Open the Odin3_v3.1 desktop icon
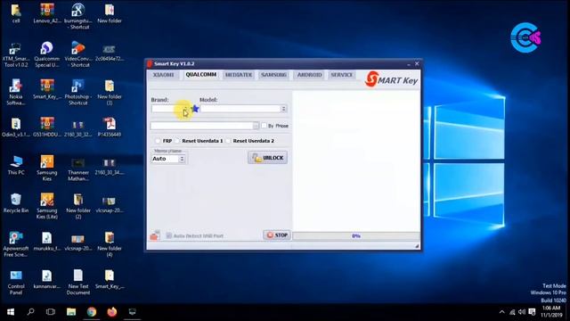The height and width of the screenshot is (321, 570). [16, 128]
